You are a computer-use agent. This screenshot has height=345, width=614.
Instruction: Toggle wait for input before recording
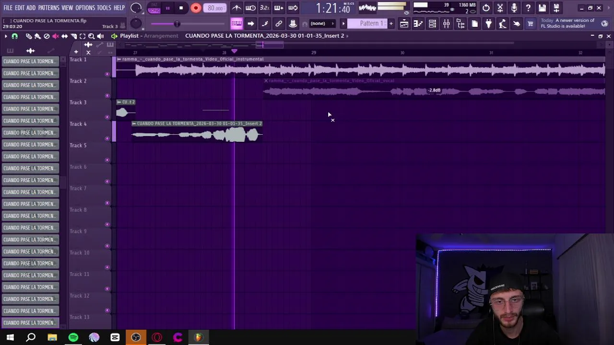250,8
